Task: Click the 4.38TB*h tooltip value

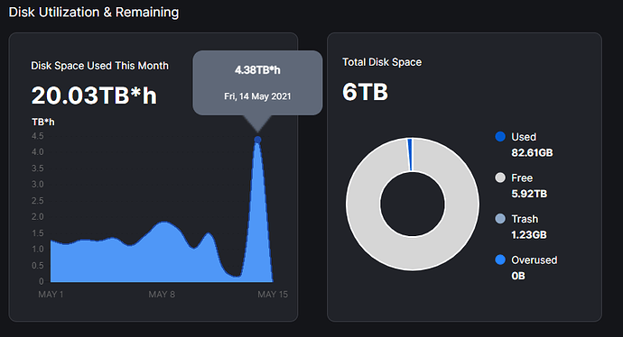Action: [x=257, y=70]
